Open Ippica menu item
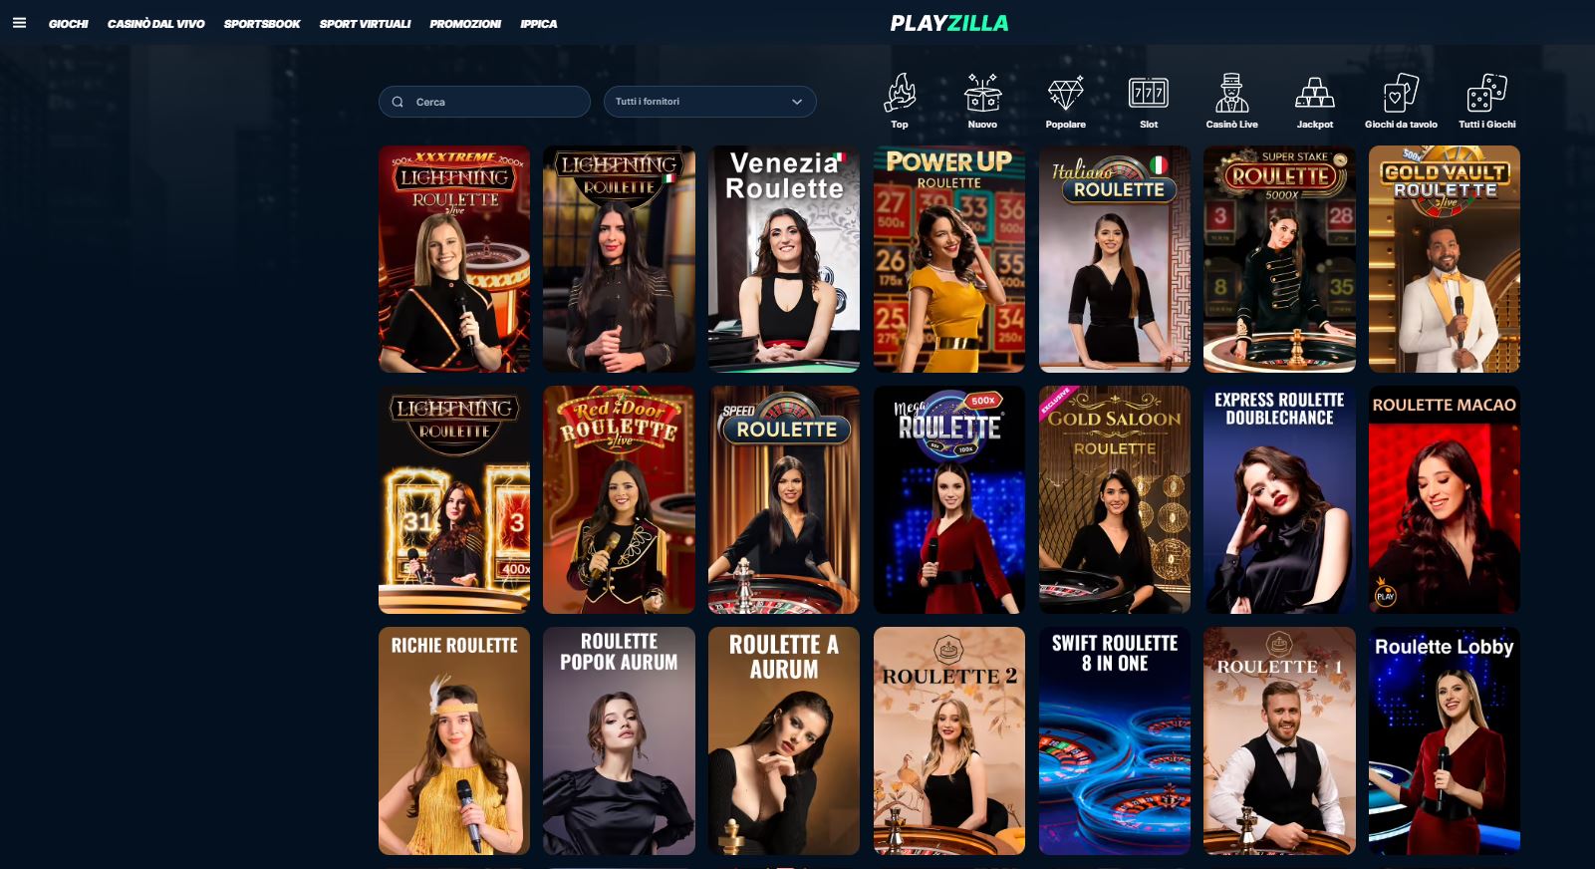Image resolution: width=1595 pixels, height=869 pixels. [x=539, y=24]
